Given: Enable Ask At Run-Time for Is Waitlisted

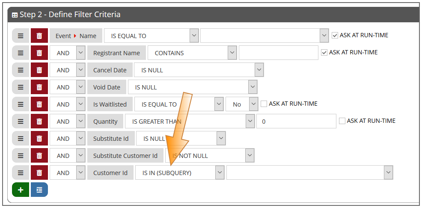Looking at the screenshot, I should tap(264, 104).
